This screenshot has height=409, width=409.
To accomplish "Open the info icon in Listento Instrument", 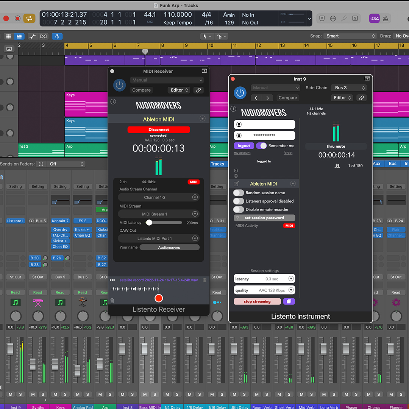I will tap(233, 109).
